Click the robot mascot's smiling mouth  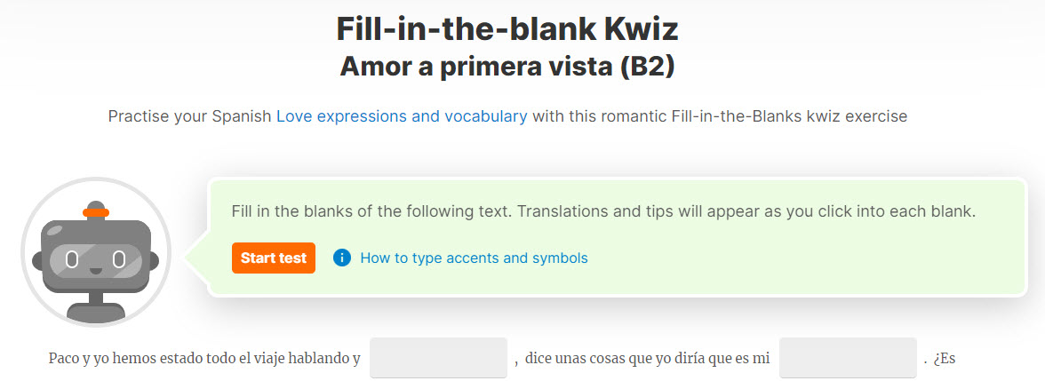96,271
